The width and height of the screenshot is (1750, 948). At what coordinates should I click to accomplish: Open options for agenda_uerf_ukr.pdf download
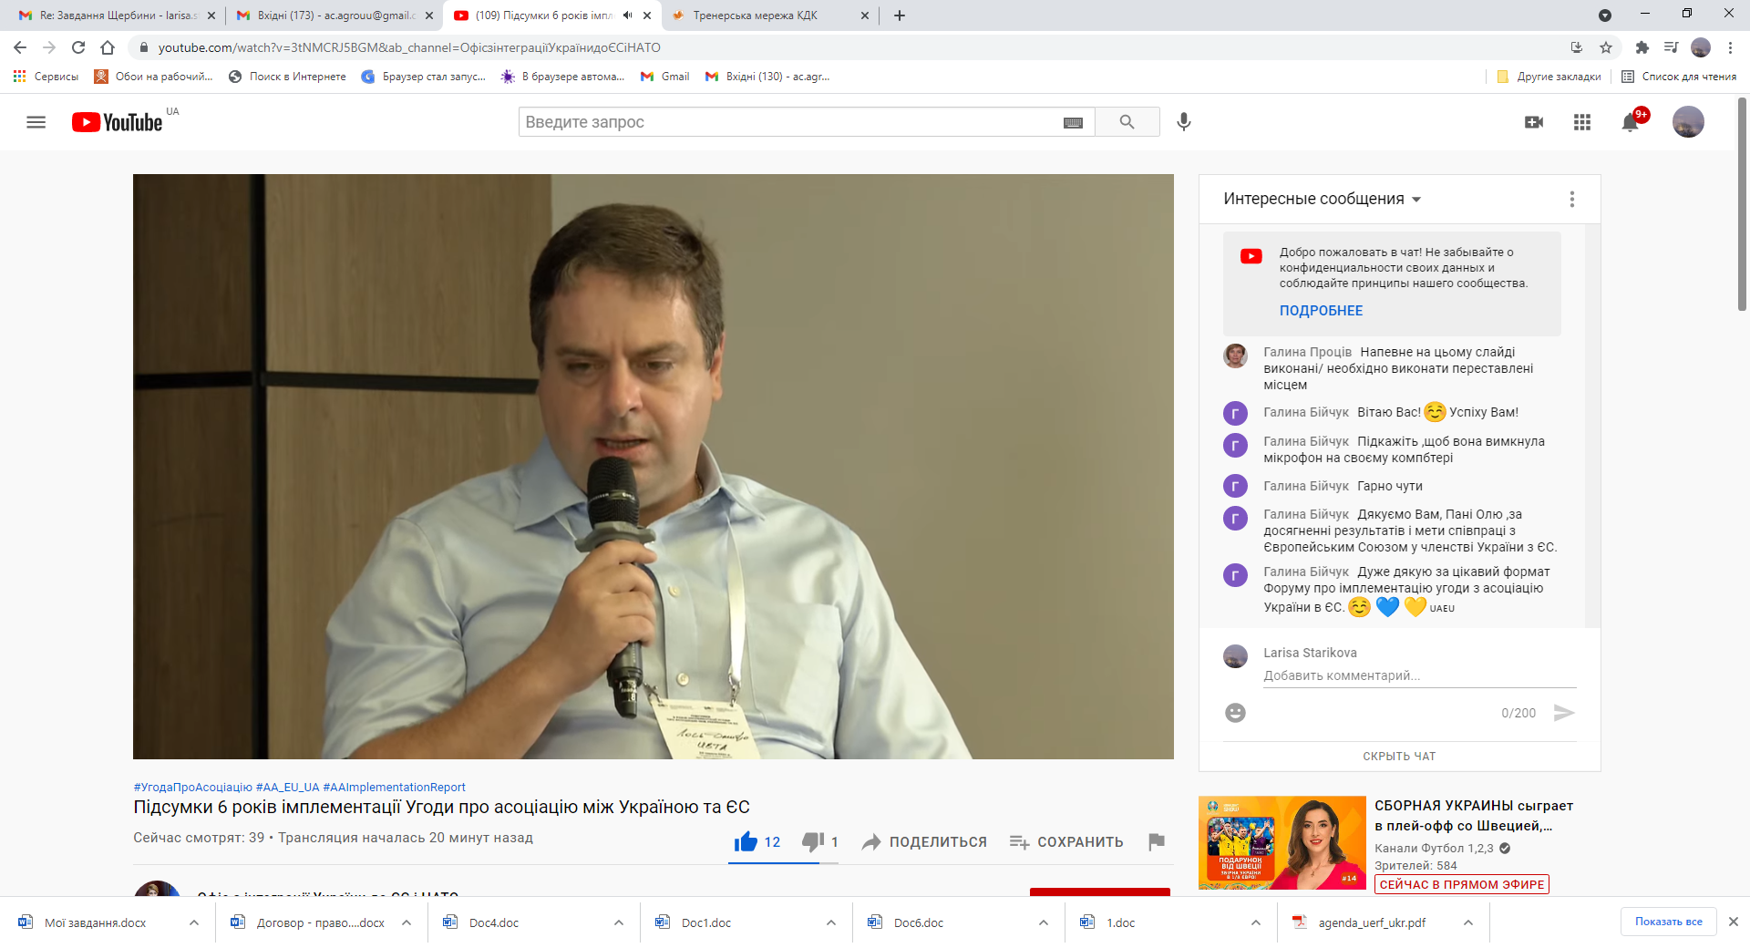click(x=1468, y=922)
